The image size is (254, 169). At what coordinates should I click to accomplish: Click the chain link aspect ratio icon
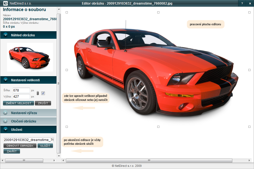(38, 93)
